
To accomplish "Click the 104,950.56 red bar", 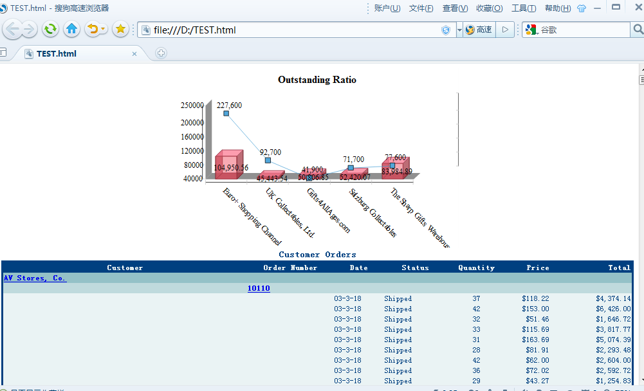I will coord(229,165).
